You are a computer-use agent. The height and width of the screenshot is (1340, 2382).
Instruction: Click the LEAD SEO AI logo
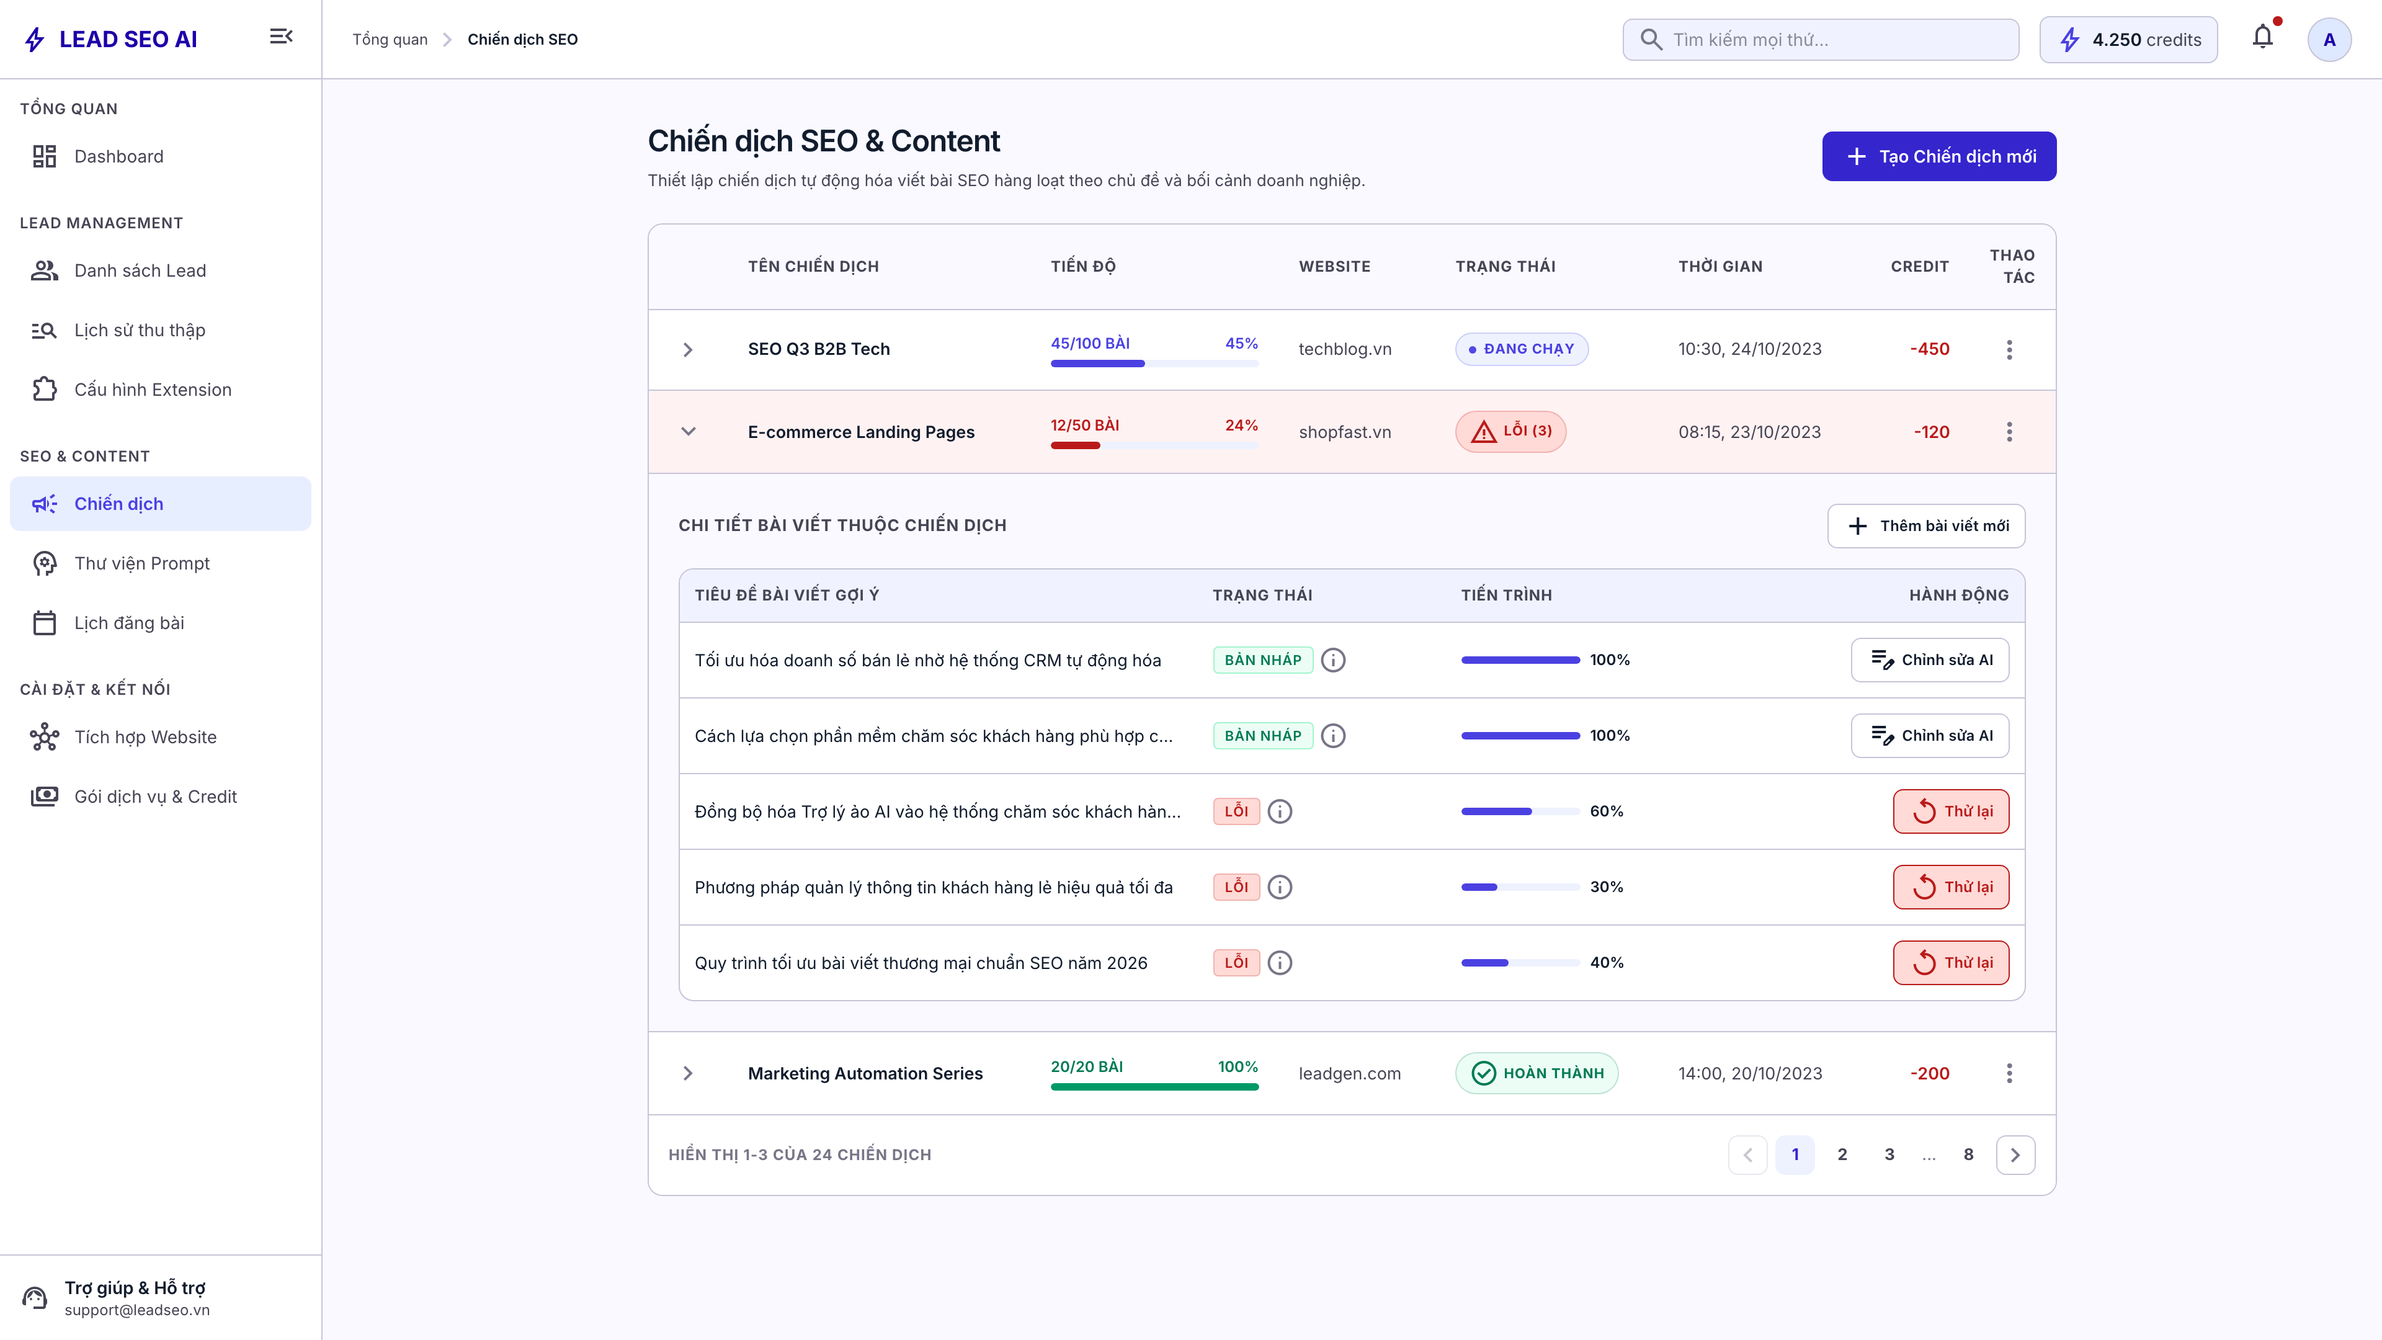tap(111, 39)
